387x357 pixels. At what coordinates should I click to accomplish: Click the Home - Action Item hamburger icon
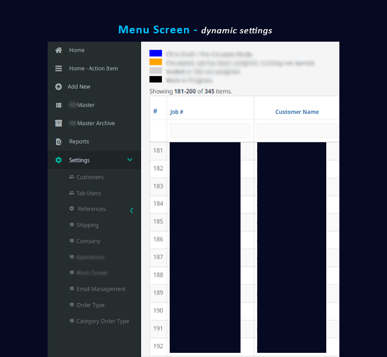(58, 68)
